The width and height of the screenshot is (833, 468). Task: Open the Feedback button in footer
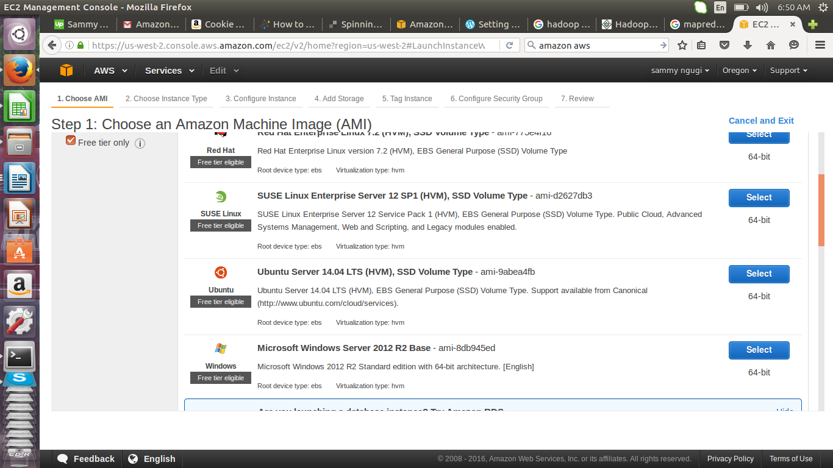click(86, 459)
